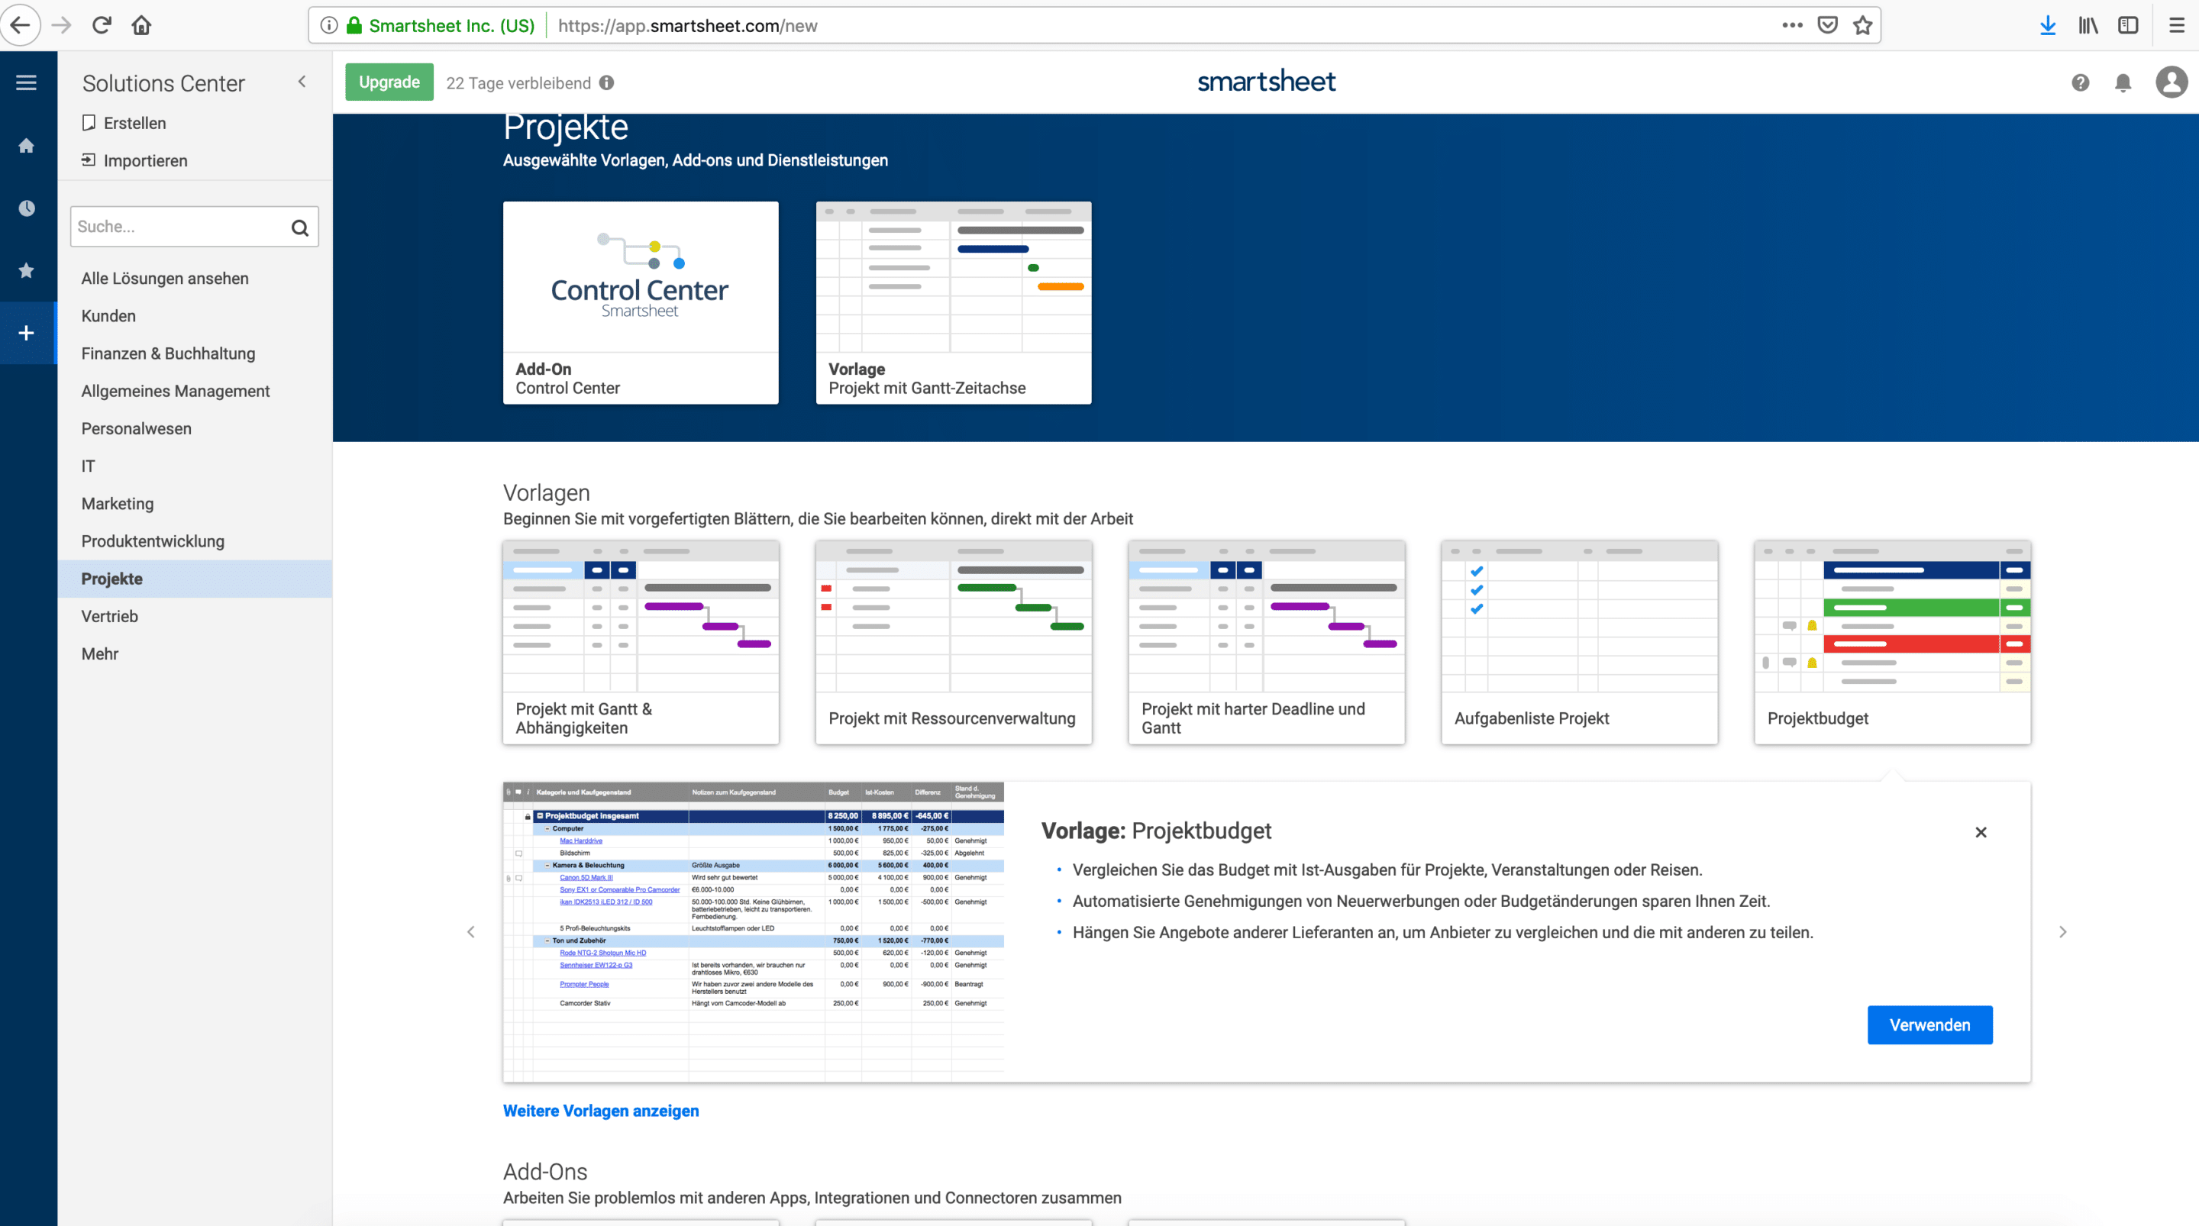Bookmark this page with star icon
Screen dimensions: 2199x1226
click(x=1863, y=26)
